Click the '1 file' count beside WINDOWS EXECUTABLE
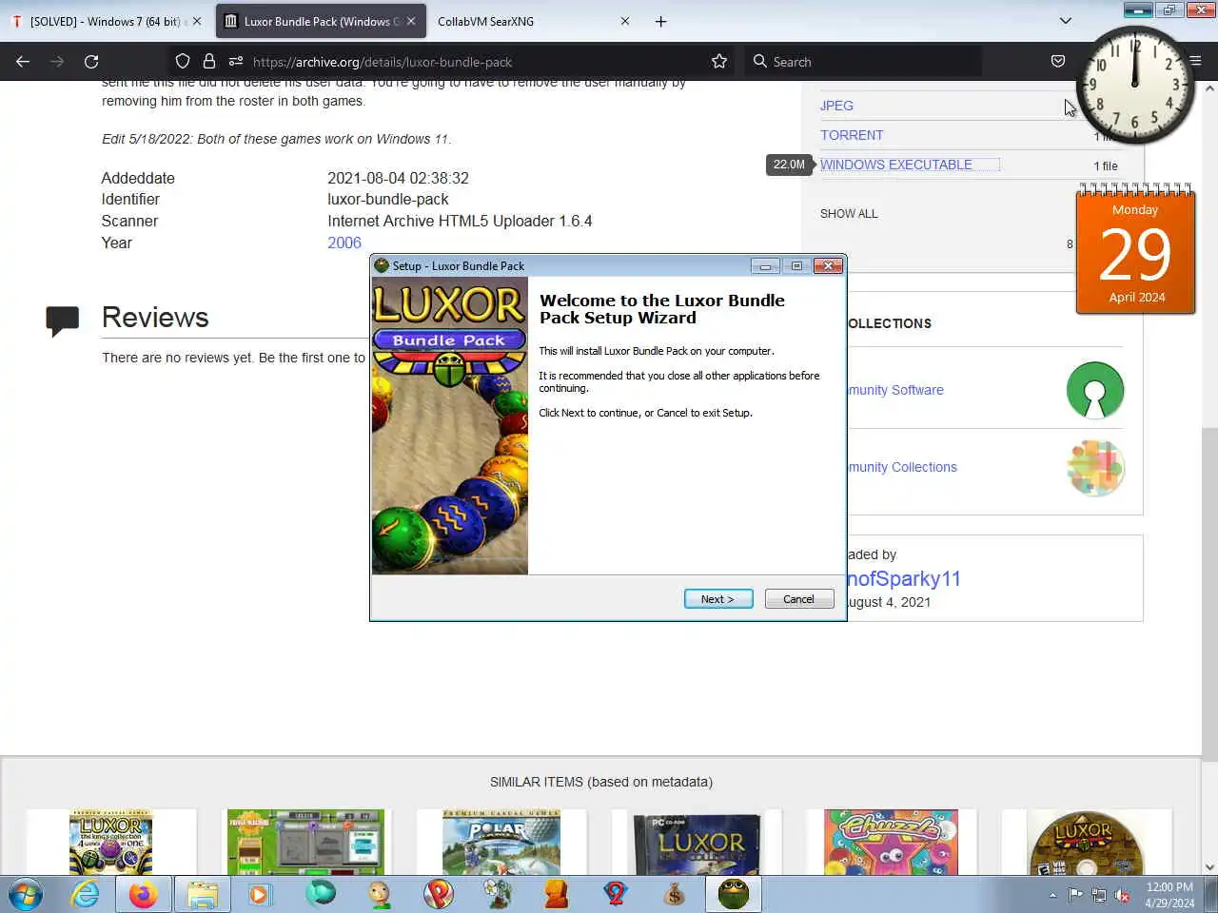Viewport: 1218px width, 913px height. click(x=1106, y=165)
